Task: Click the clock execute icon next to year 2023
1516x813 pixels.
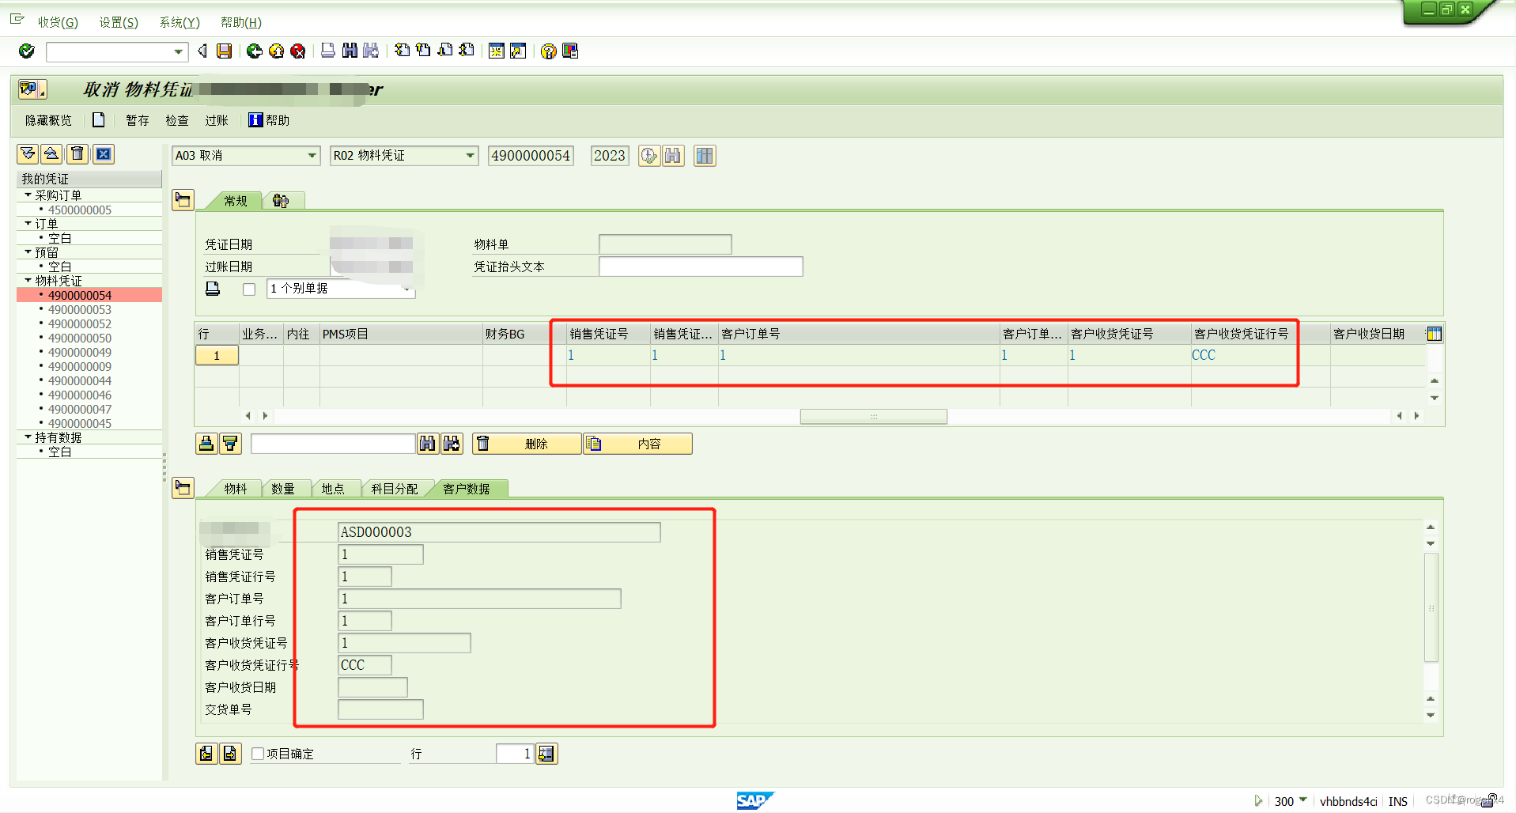Action: (x=648, y=156)
